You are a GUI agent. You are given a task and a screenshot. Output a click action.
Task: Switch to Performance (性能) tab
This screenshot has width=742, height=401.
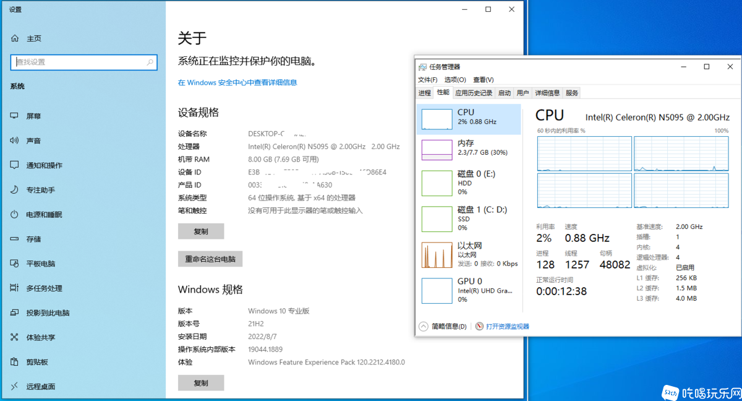coord(443,92)
